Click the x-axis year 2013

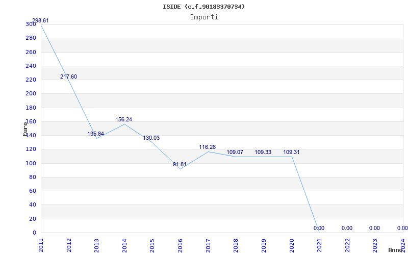coord(96,246)
